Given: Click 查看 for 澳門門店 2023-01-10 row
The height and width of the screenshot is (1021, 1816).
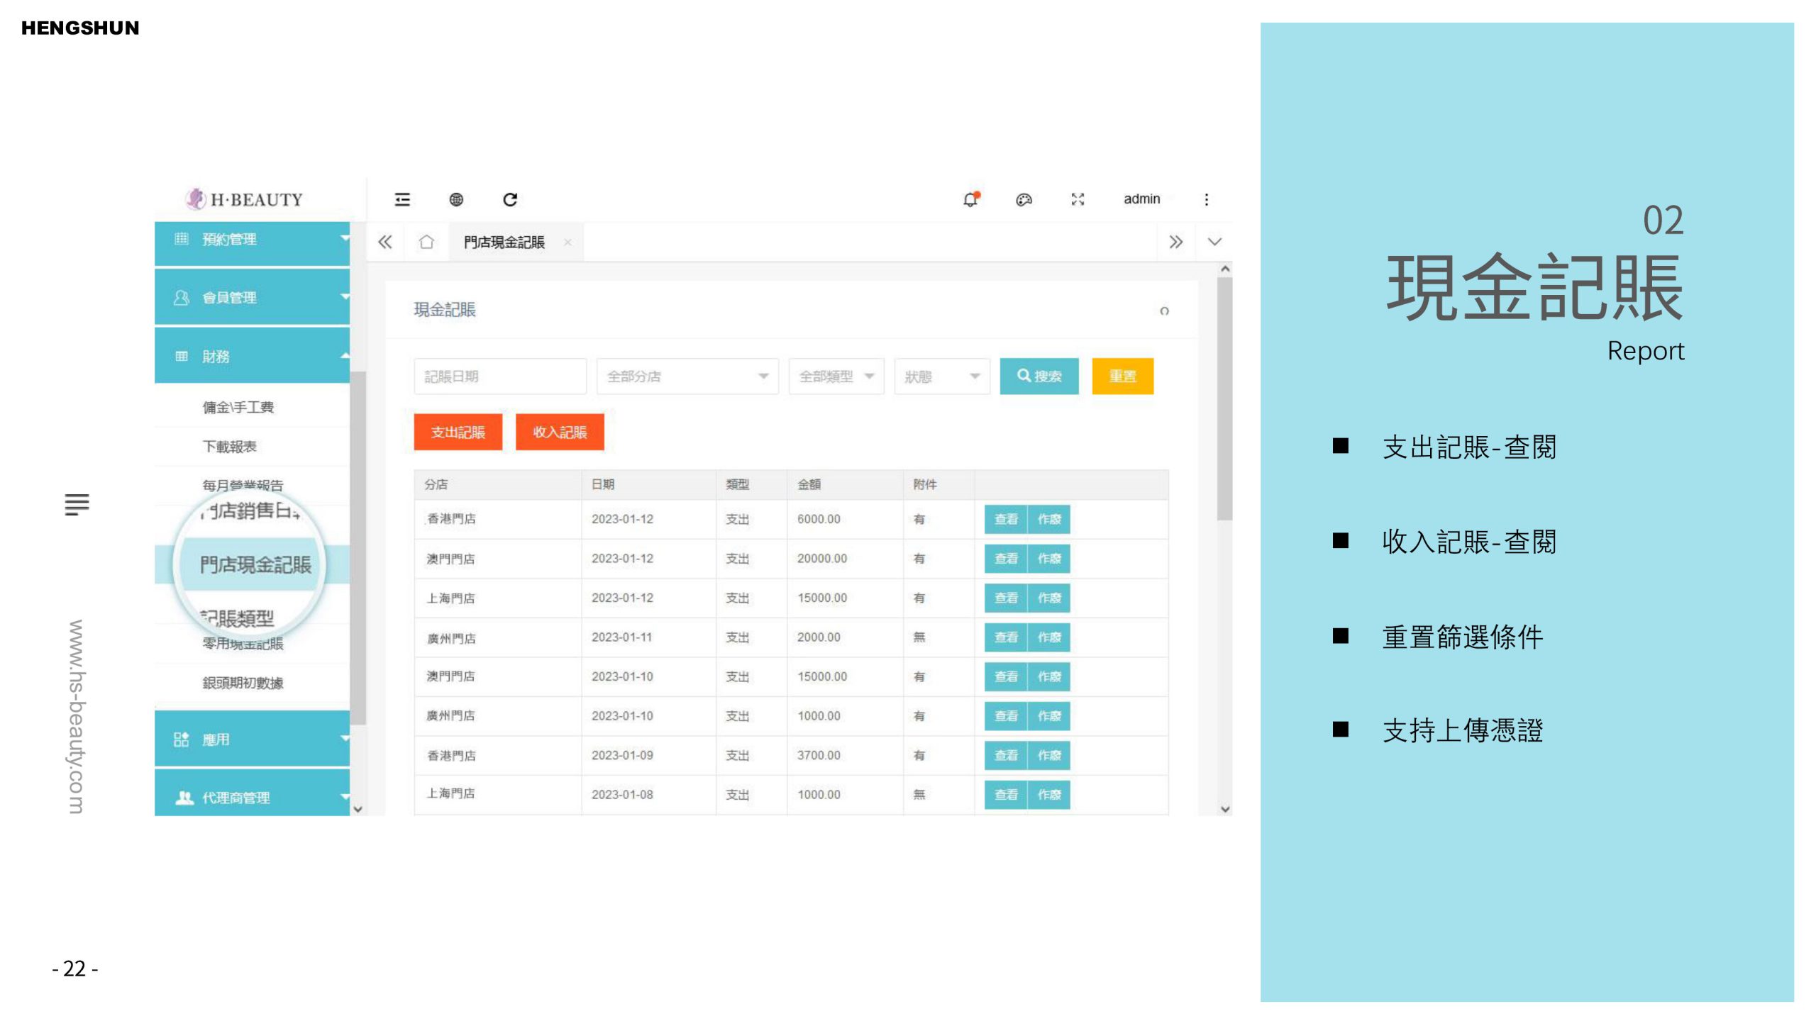Looking at the screenshot, I should pyautogui.click(x=1006, y=676).
